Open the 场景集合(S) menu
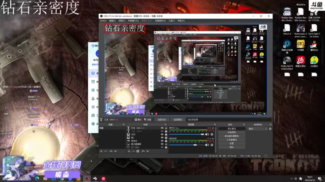The image size is (325, 182). pos(160,21)
